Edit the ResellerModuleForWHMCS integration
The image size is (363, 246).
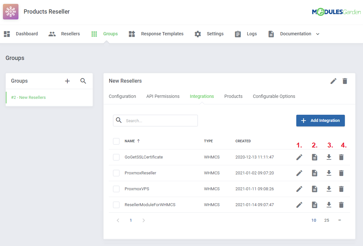coord(299,205)
